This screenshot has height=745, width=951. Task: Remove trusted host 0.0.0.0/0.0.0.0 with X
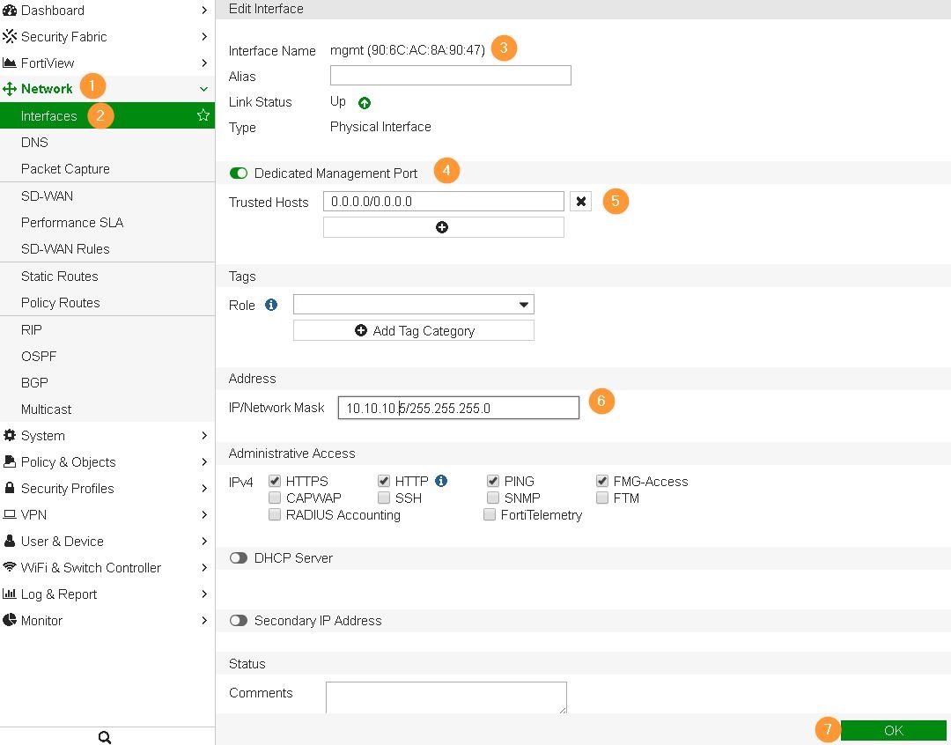point(580,202)
